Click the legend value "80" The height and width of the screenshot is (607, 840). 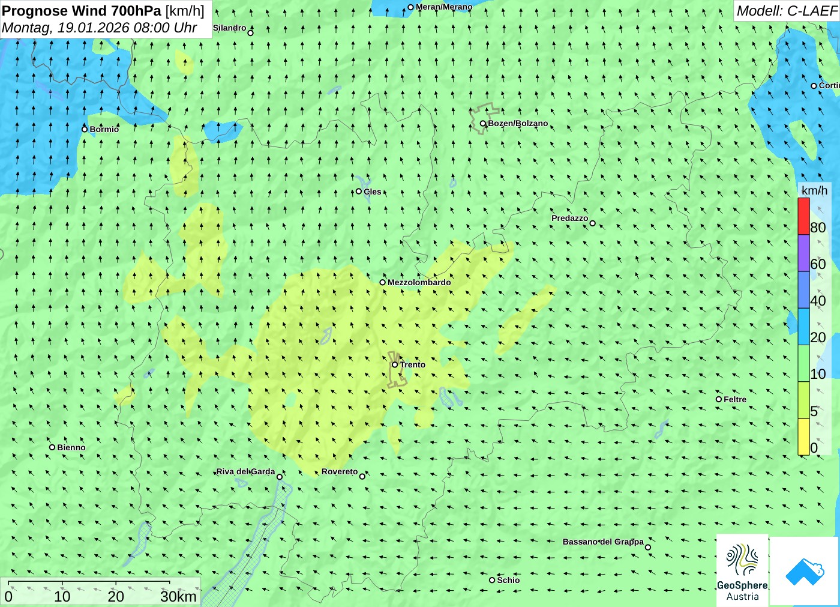tap(818, 228)
